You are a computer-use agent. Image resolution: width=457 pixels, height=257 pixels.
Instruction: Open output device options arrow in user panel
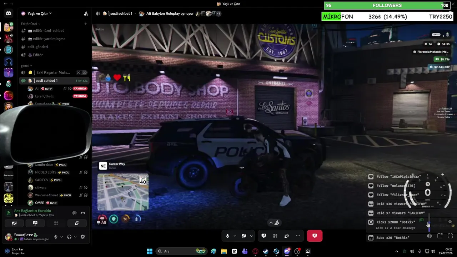tap(75, 237)
